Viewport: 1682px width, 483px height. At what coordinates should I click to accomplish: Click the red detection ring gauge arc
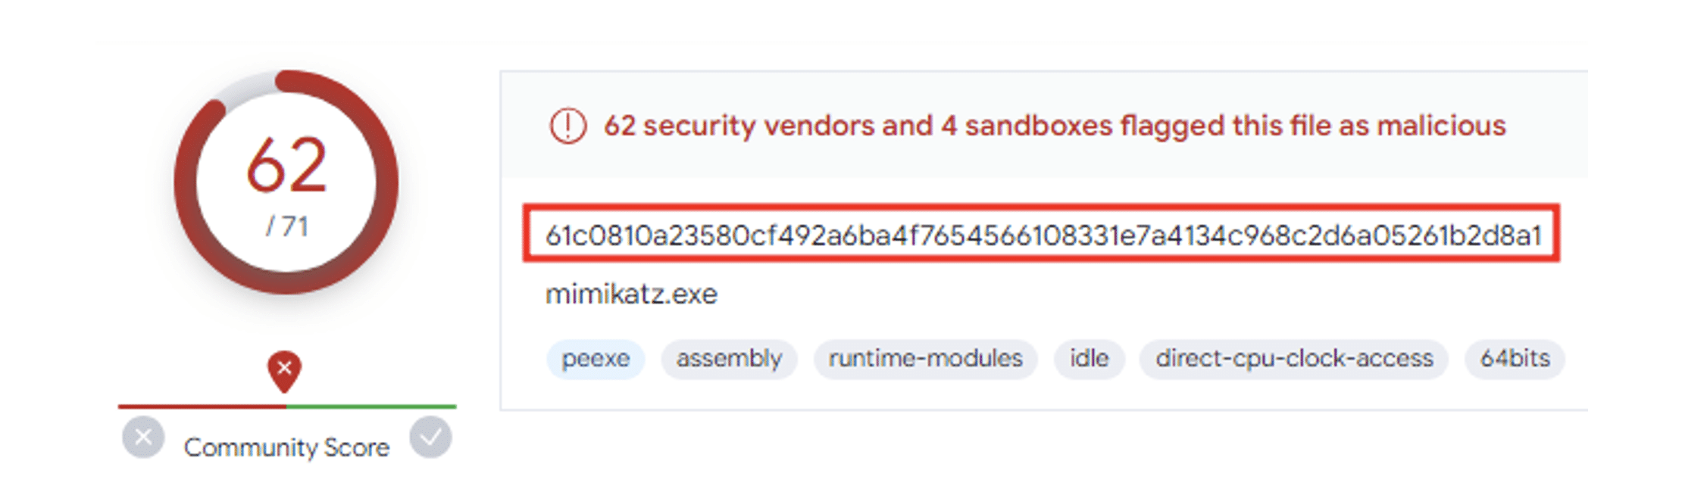[x=385, y=182]
